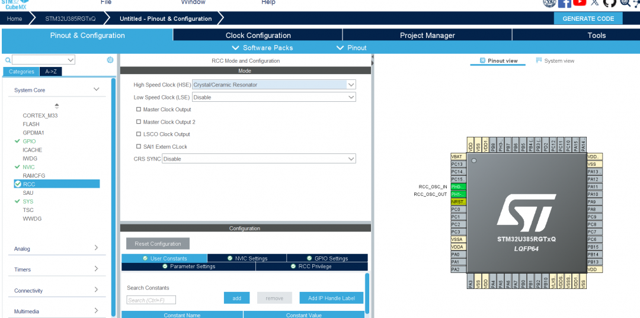The width and height of the screenshot is (640, 318).
Task: Select SYS in System Core list
Action: pyautogui.click(x=28, y=201)
